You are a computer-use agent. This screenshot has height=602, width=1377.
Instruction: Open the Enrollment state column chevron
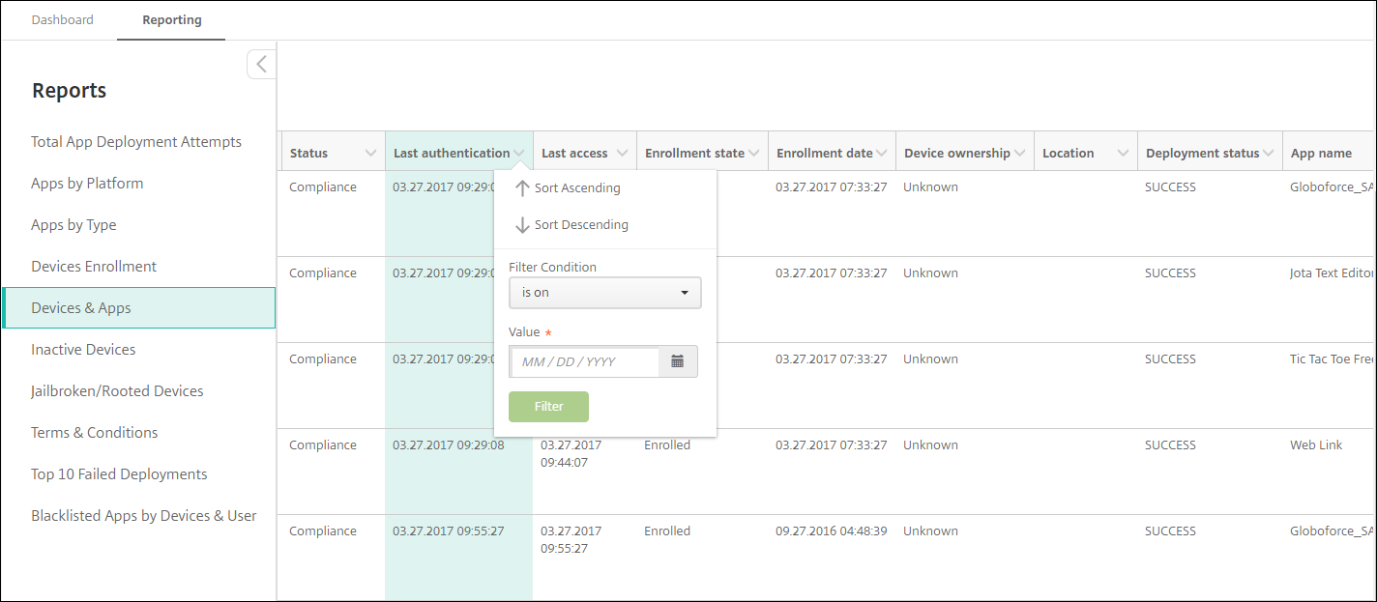tap(753, 154)
